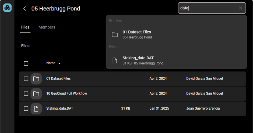Click into the search box containing data

point(207,8)
